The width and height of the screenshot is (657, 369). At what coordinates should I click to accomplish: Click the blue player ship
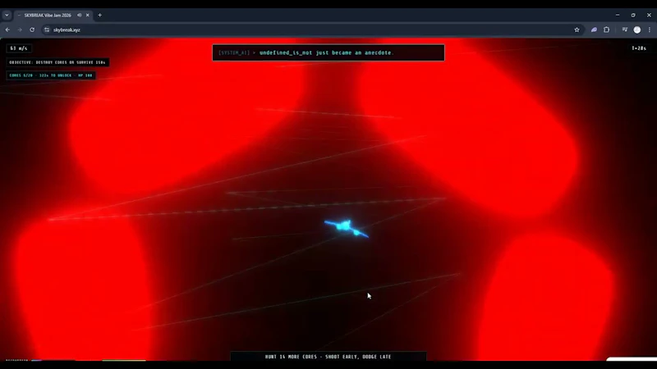pyautogui.click(x=346, y=228)
